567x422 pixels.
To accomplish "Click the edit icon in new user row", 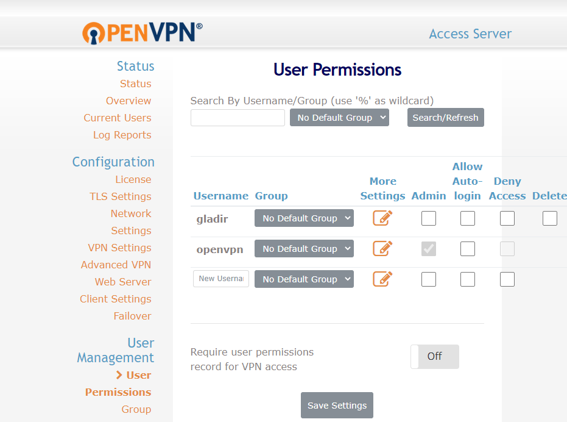I will (x=382, y=279).
